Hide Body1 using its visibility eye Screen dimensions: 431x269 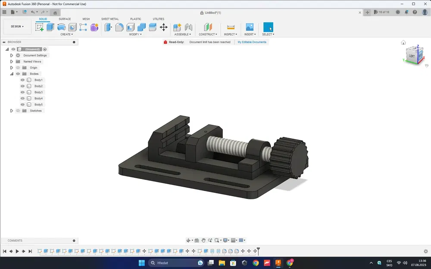(22, 80)
